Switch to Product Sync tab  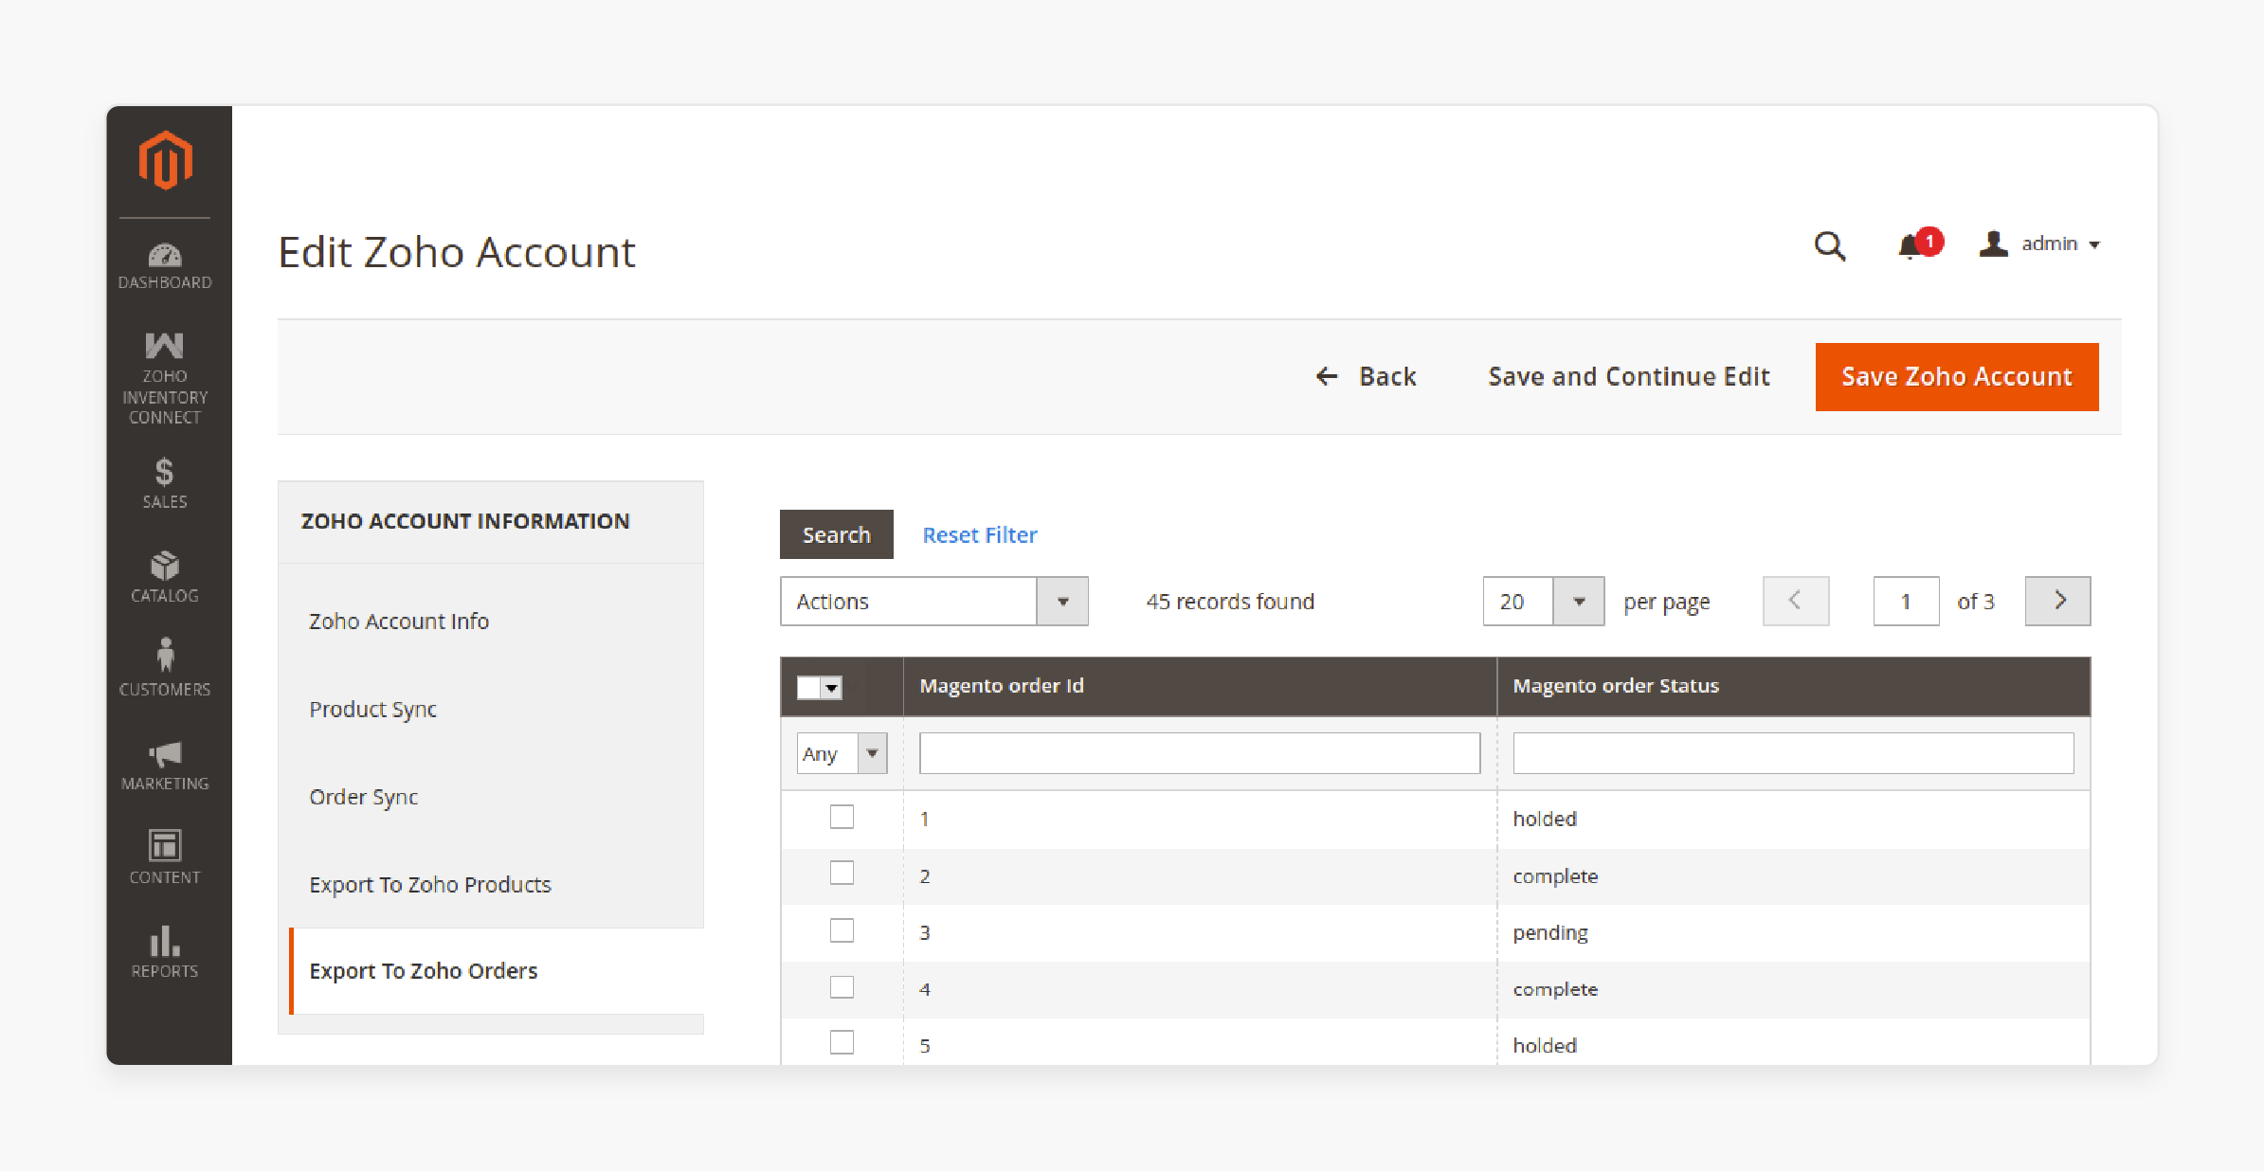(372, 709)
